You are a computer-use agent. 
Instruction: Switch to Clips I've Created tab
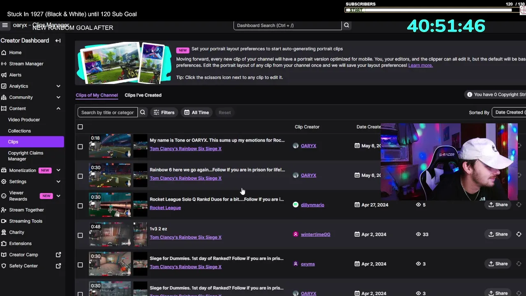(x=143, y=95)
